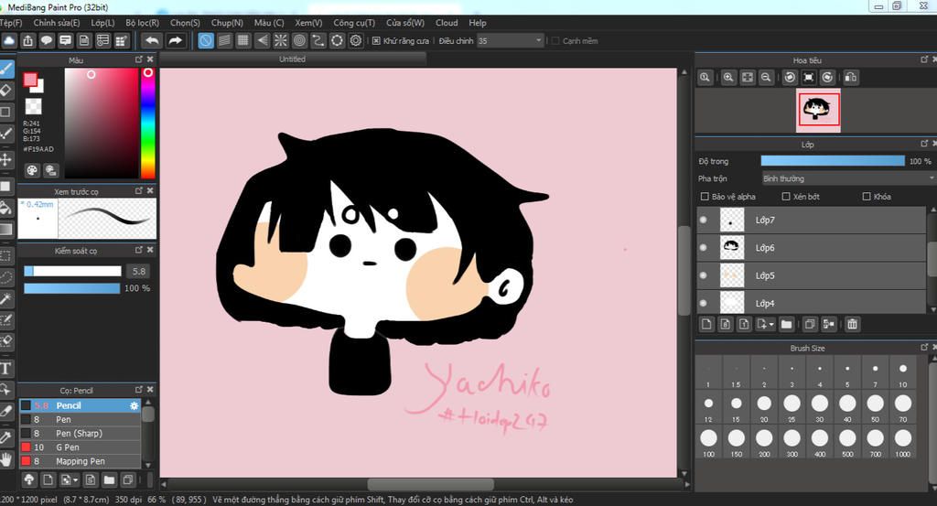Open the Lớp(L) menu
The height and width of the screenshot is (506, 937).
102,23
